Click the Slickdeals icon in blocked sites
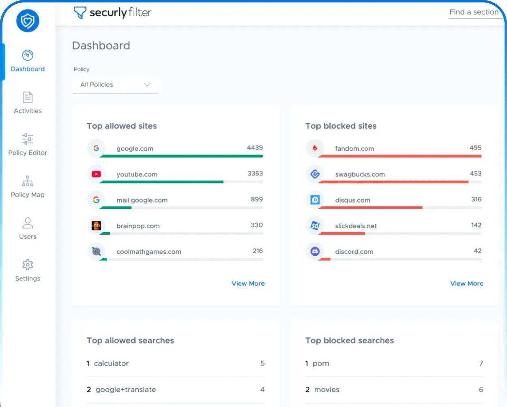The width and height of the screenshot is (507, 407). click(x=315, y=226)
